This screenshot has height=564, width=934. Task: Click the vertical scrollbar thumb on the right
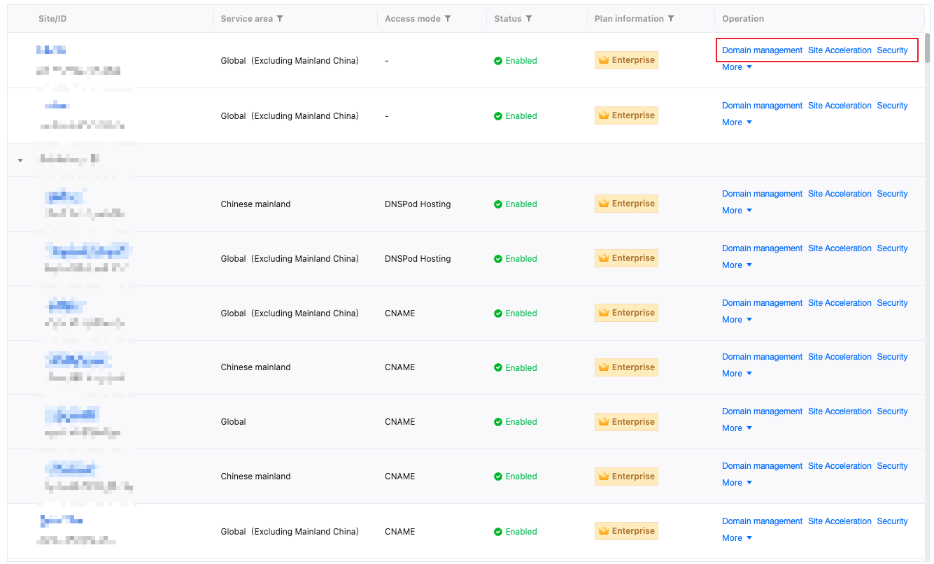(x=928, y=48)
